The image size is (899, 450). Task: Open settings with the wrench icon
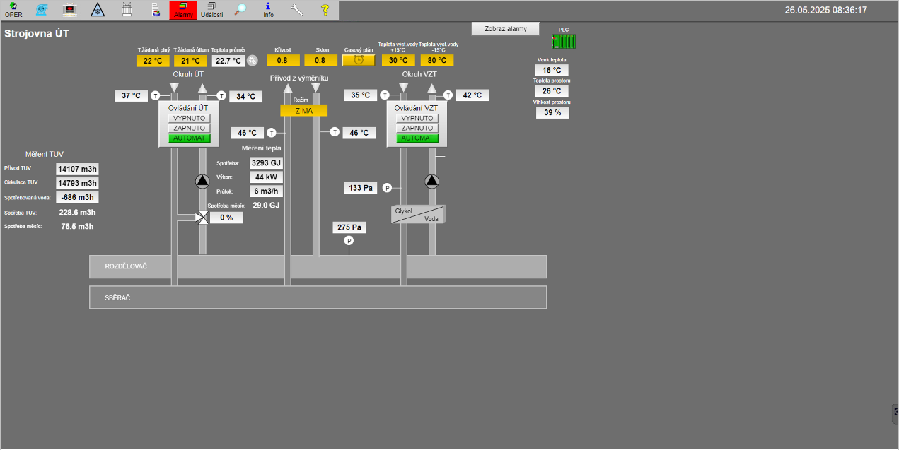pyautogui.click(x=296, y=9)
